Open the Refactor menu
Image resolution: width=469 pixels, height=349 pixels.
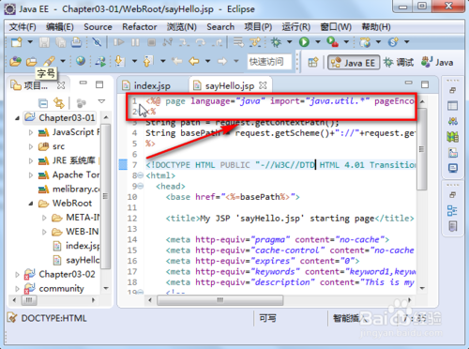tap(140, 27)
